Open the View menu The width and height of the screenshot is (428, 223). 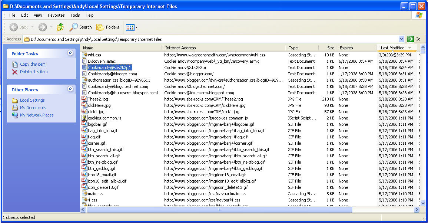pyautogui.click(x=38, y=15)
